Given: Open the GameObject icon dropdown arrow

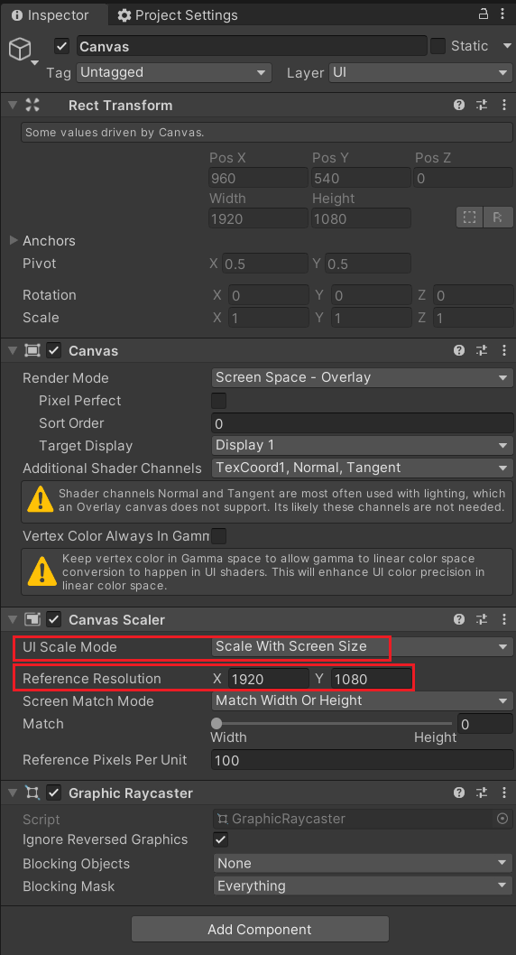Looking at the screenshot, I should pyautogui.click(x=34, y=62).
